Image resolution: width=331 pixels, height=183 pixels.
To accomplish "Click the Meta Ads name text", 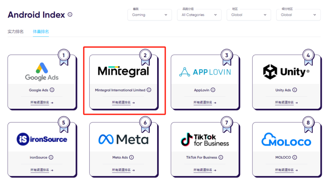I will point(120,158).
